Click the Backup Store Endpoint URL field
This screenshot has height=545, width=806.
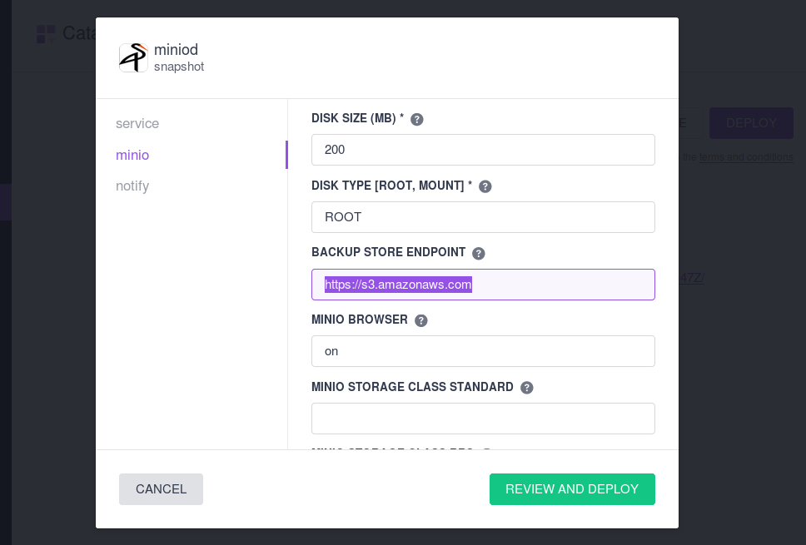[483, 284]
